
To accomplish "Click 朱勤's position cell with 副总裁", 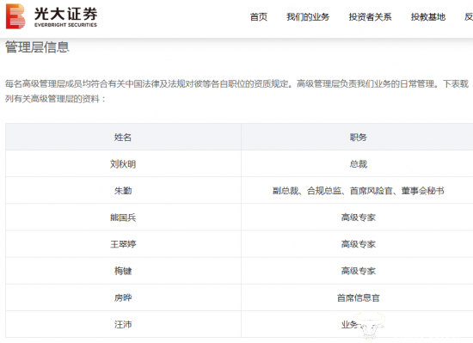I will pyautogui.click(x=359, y=191).
